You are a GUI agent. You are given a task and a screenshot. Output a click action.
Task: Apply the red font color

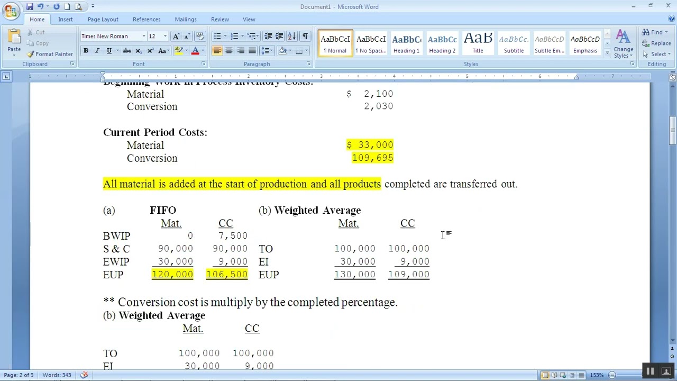[195, 51]
